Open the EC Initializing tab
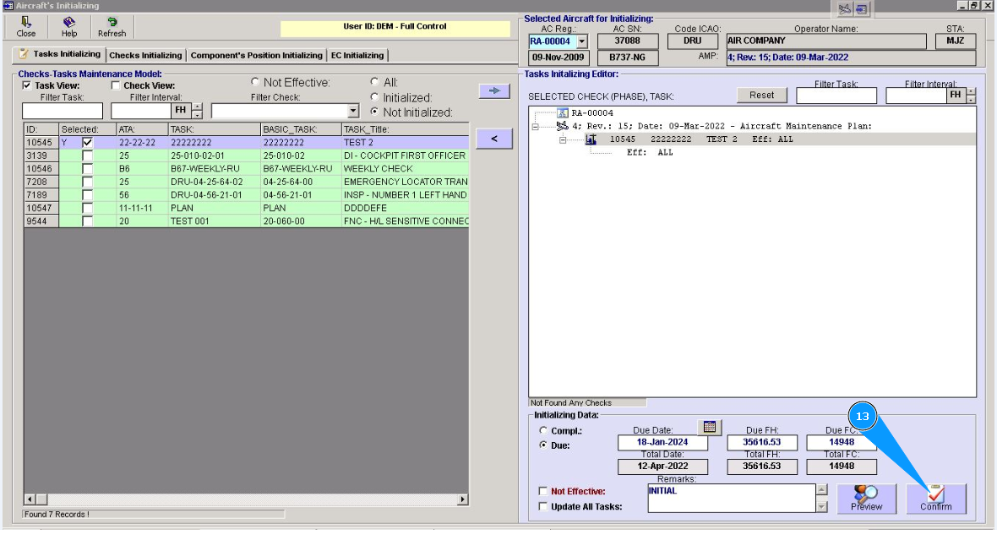 click(x=357, y=55)
